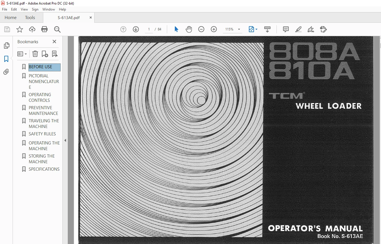Click the document page cover image

coord(226,140)
